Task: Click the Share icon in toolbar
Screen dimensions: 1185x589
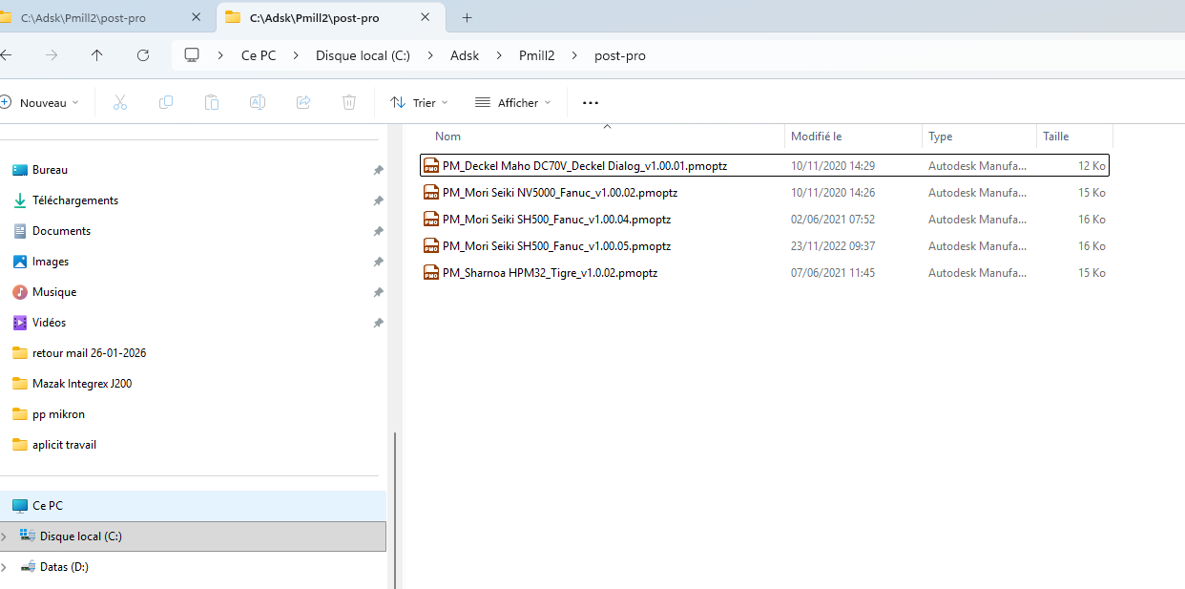Action: 303,102
